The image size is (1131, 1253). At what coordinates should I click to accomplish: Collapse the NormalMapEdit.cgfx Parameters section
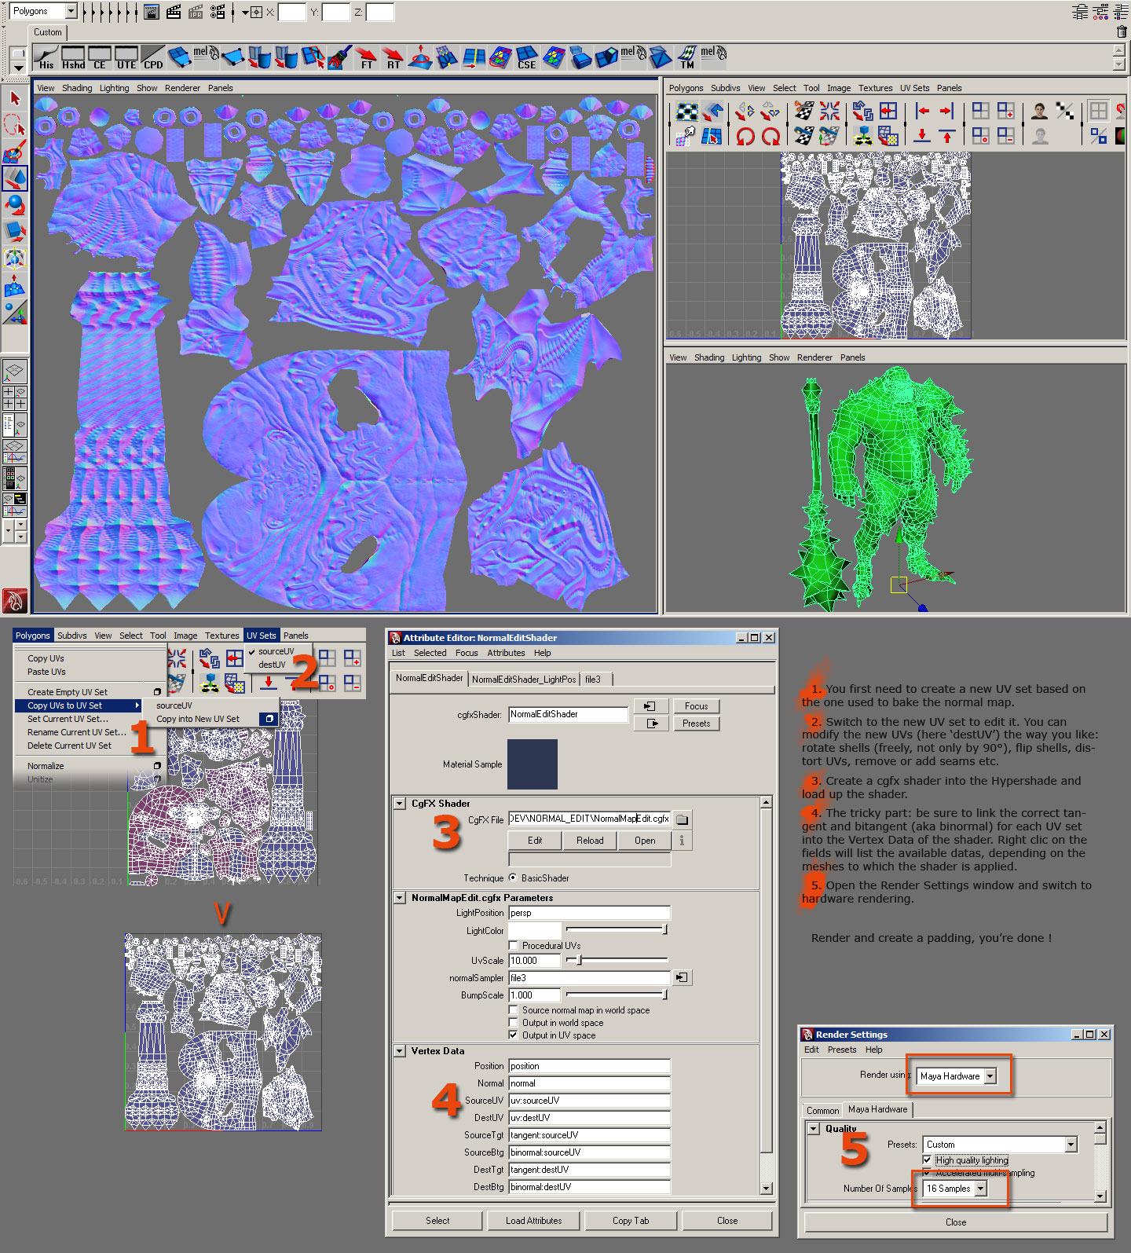click(400, 898)
